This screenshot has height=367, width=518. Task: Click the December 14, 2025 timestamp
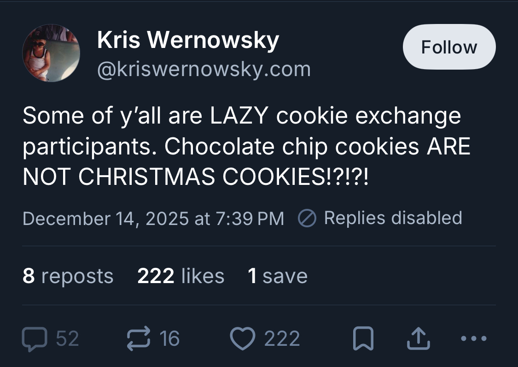[153, 218]
